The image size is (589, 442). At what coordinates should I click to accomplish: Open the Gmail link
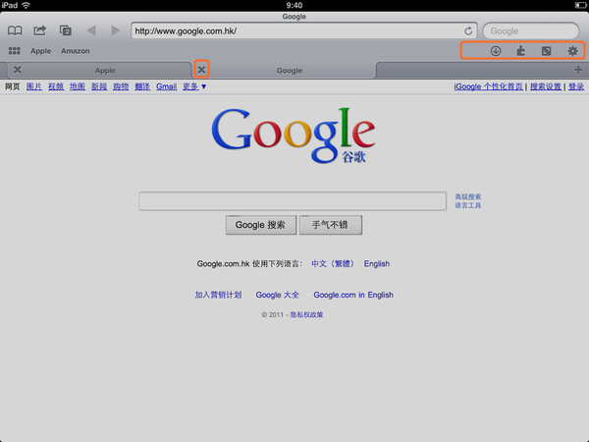pyautogui.click(x=167, y=86)
